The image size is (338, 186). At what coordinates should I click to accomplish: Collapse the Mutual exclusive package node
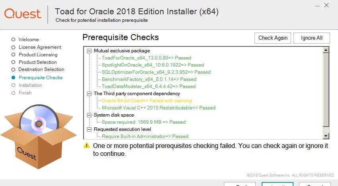point(89,51)
